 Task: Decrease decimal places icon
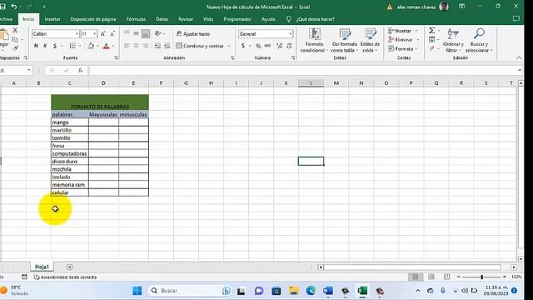pos(289,46)
